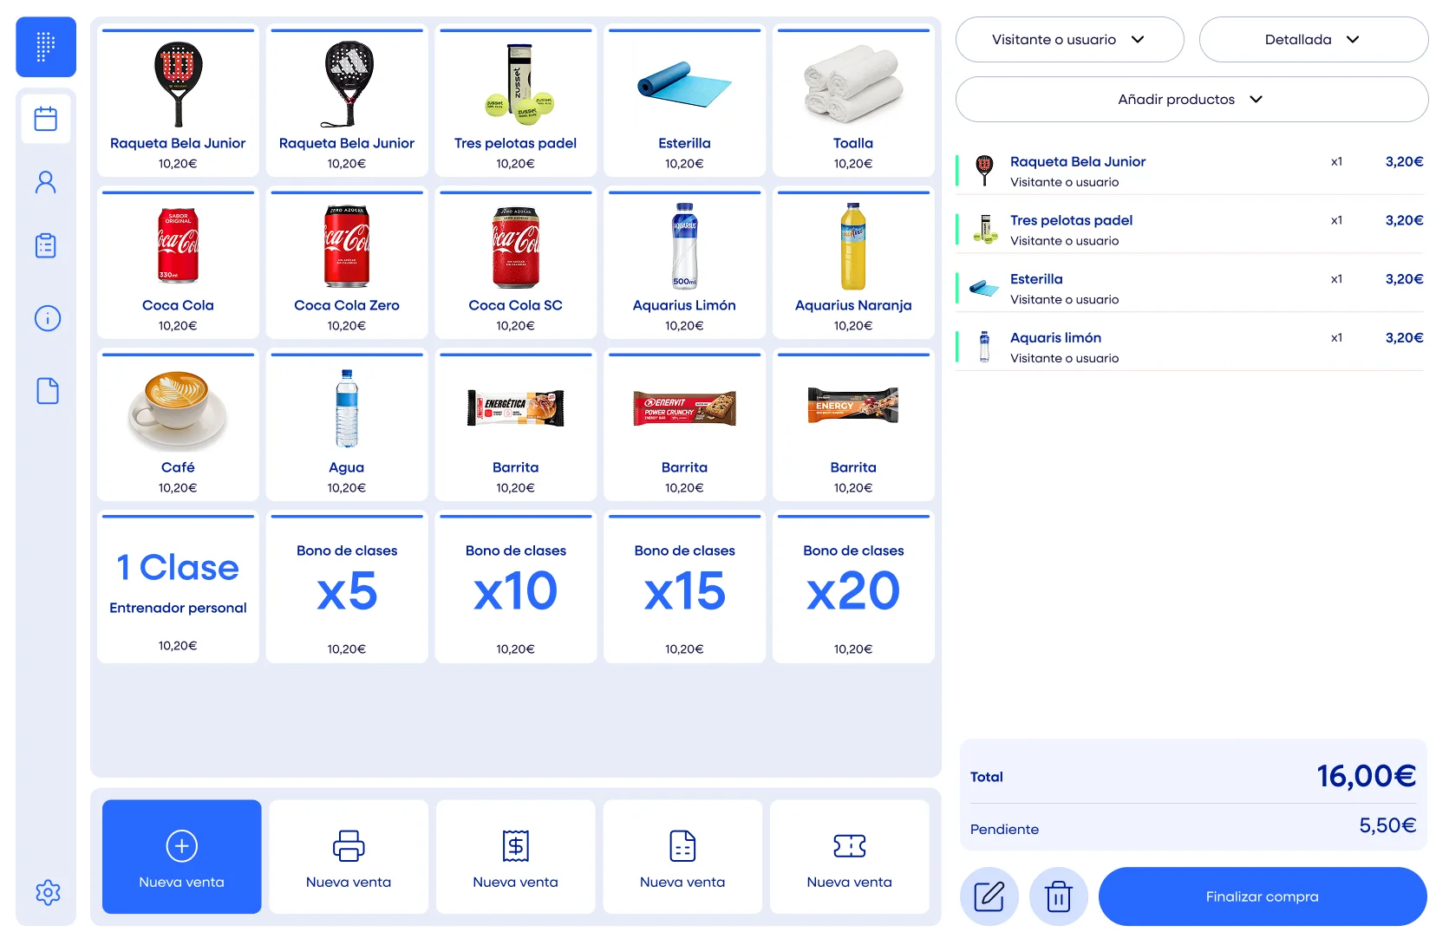Click the edit pencil icon next to the trash
Image resolution: width=1449 pixels, height=945 pixels.
pos(989,896)
